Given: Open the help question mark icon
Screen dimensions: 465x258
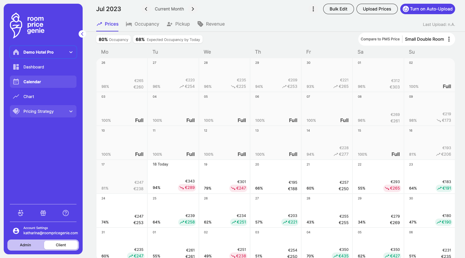Looking at the screenshot, I should (66, 213).
